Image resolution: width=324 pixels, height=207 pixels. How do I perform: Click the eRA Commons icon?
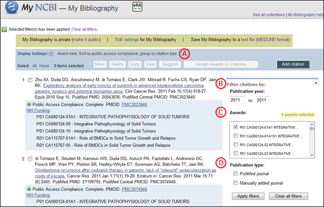point(137,7)
